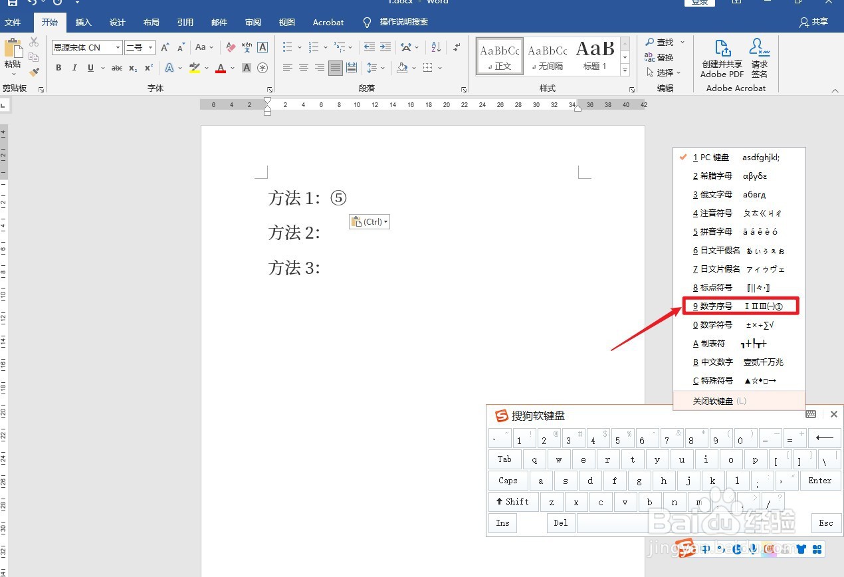The image size is (844, 577).
Task: Open numbering list dropdown arrow
Action: click(325, 47)
